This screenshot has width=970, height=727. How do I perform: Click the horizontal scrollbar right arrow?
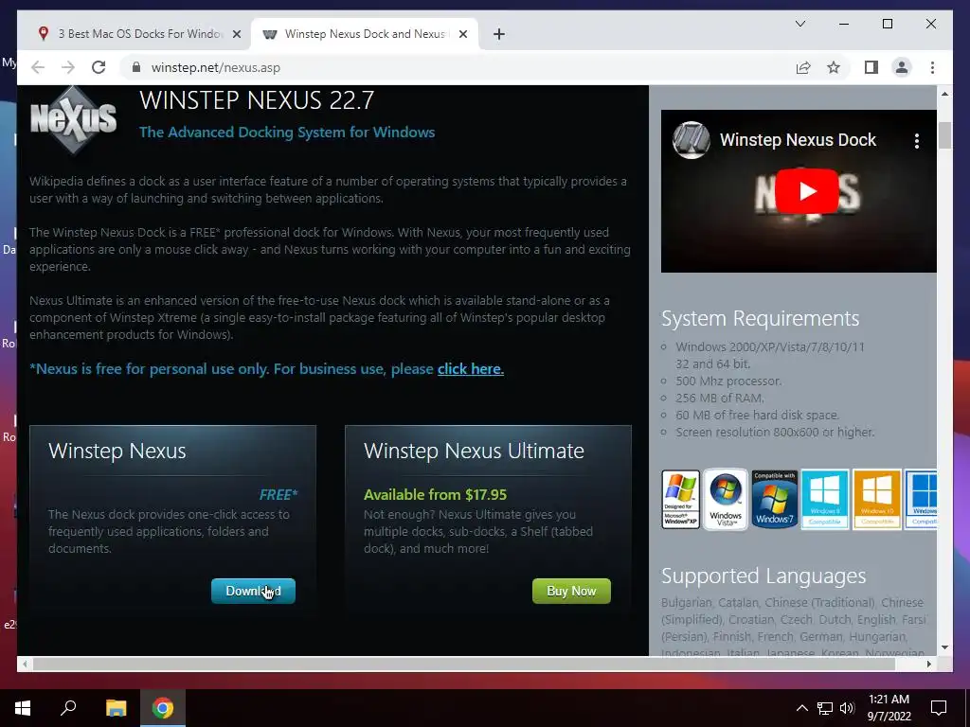[929, 664]
